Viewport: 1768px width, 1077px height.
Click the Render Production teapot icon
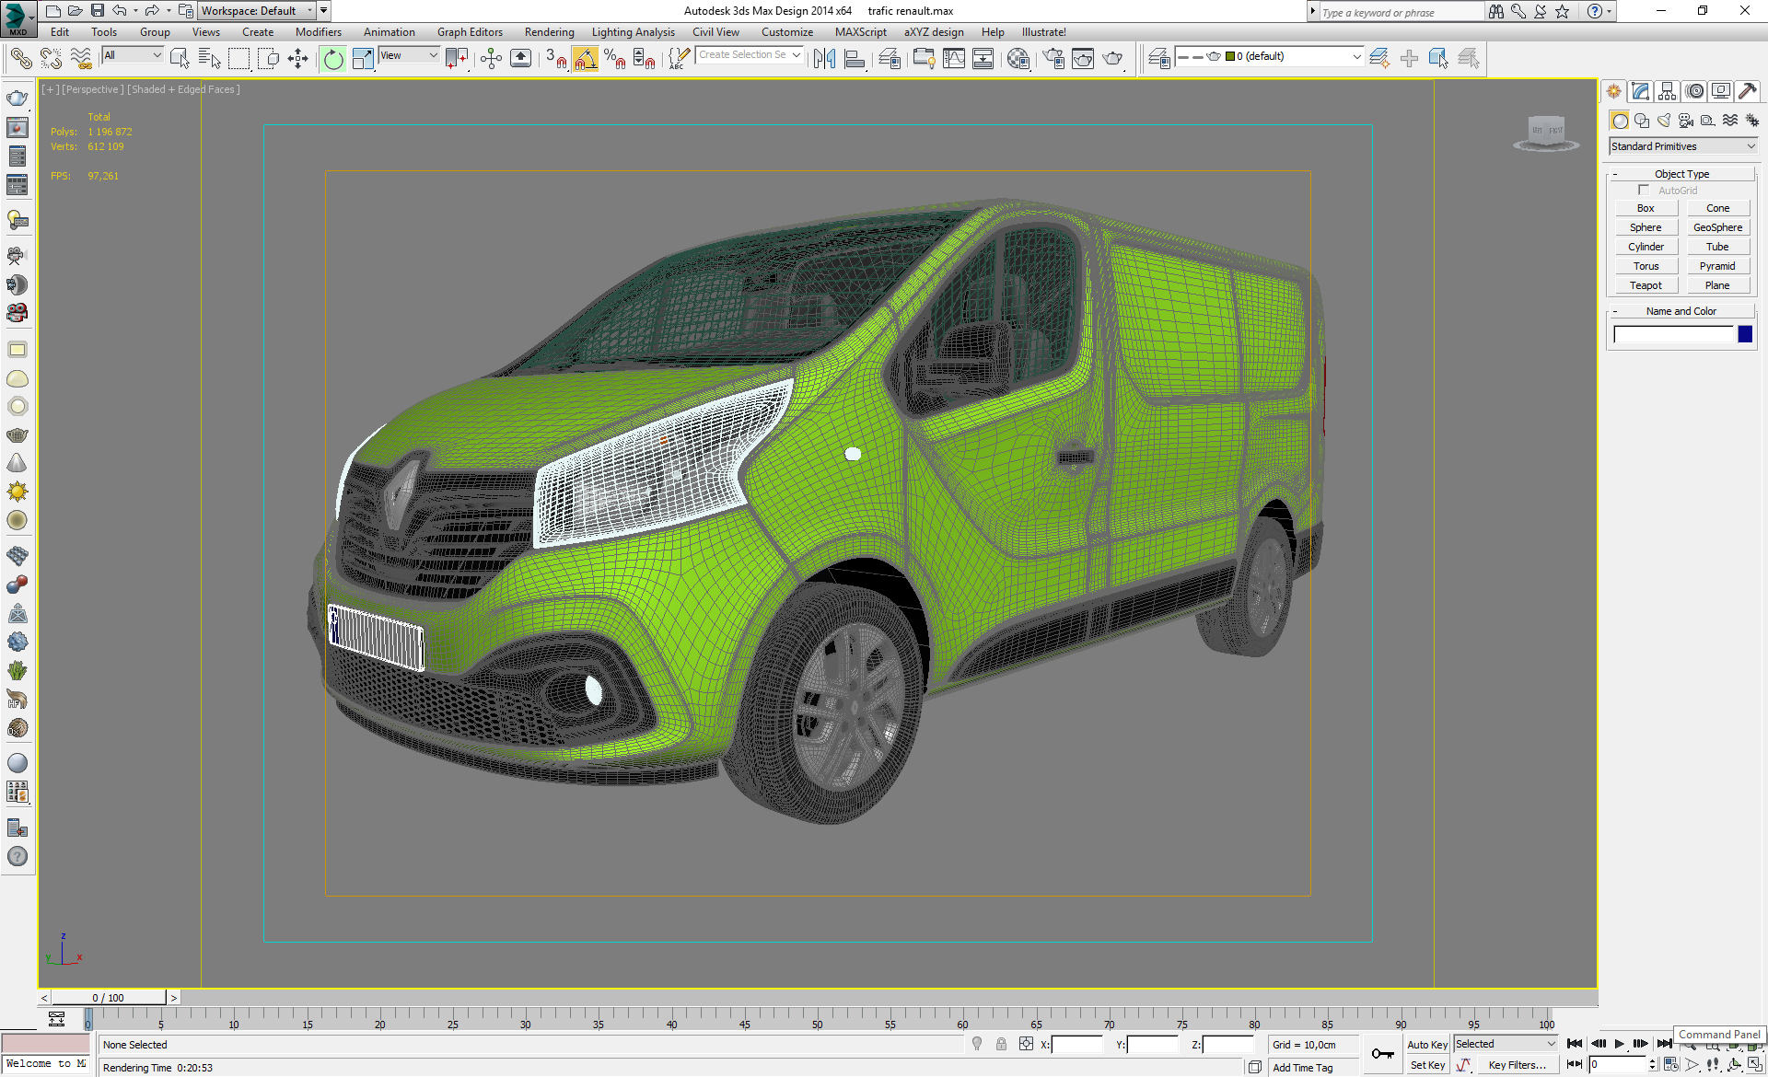pyautogui.click(x=1113, y=59)
